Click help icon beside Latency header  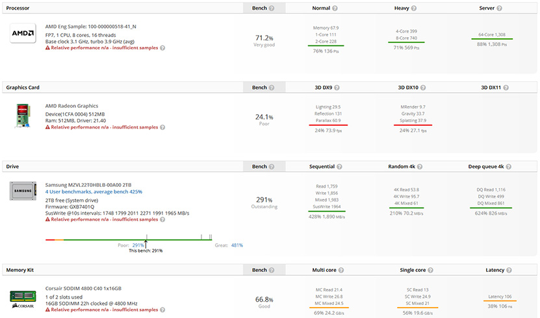coord(509,270)
